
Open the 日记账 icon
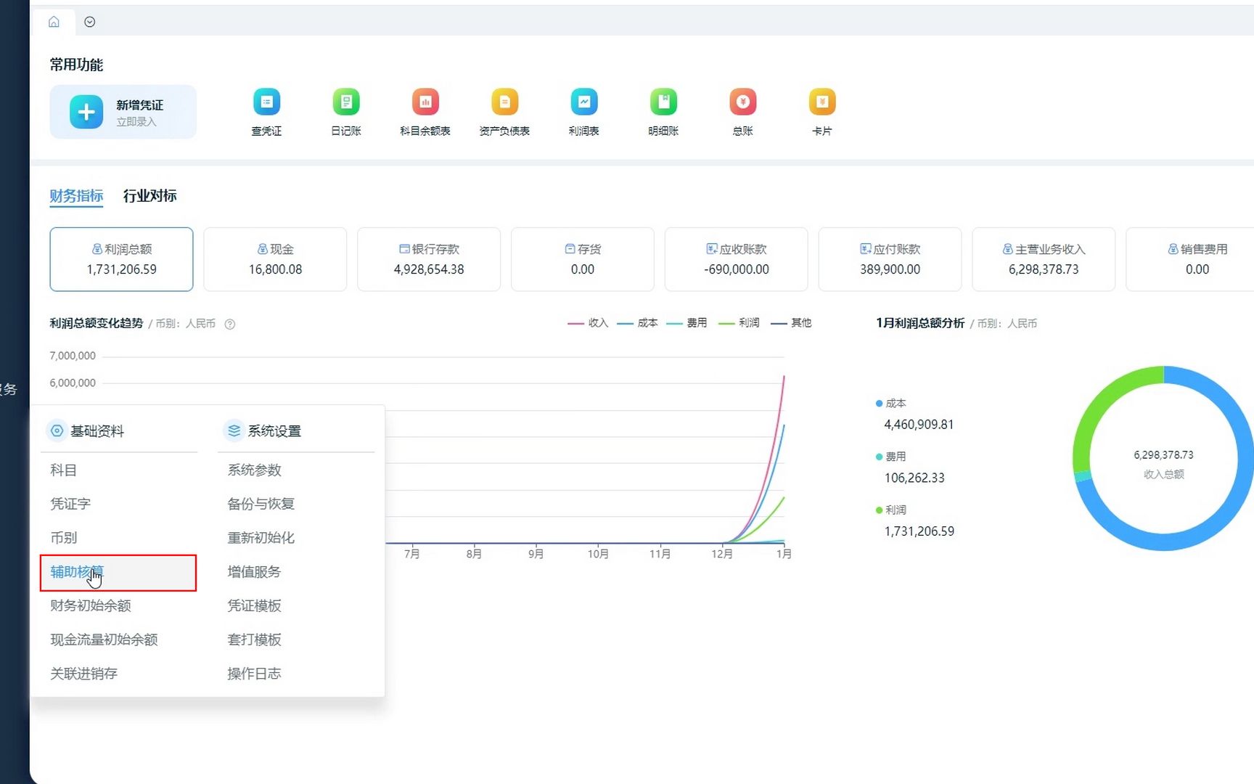coord(346,111)
